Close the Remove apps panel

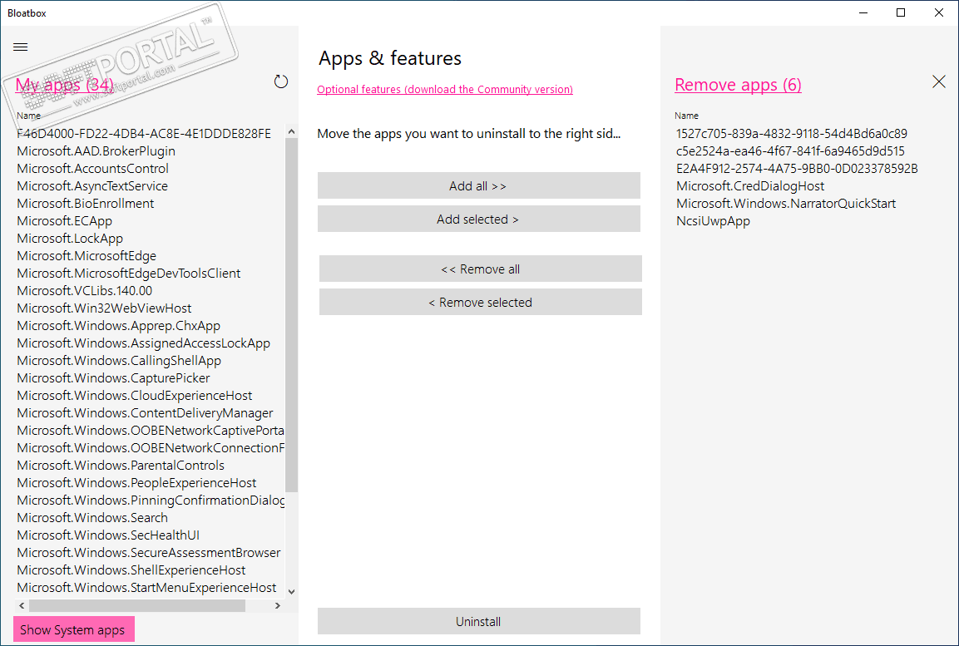click(939, 81)
